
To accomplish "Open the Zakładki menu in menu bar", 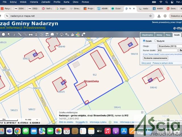I will click(x=45, y=2).
